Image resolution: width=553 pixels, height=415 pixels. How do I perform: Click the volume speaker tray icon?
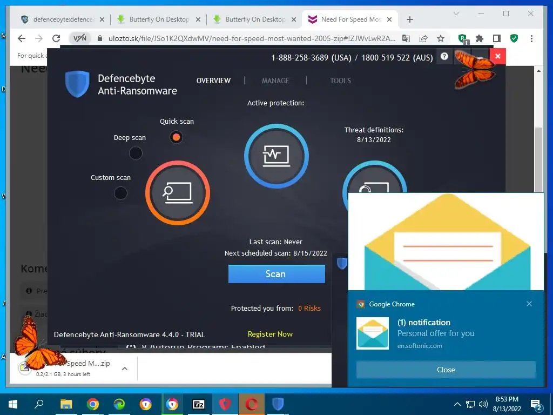coord(483,404)
